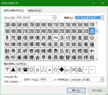
Task: Select the 7日 character cell
Action: tap(31, 24)
